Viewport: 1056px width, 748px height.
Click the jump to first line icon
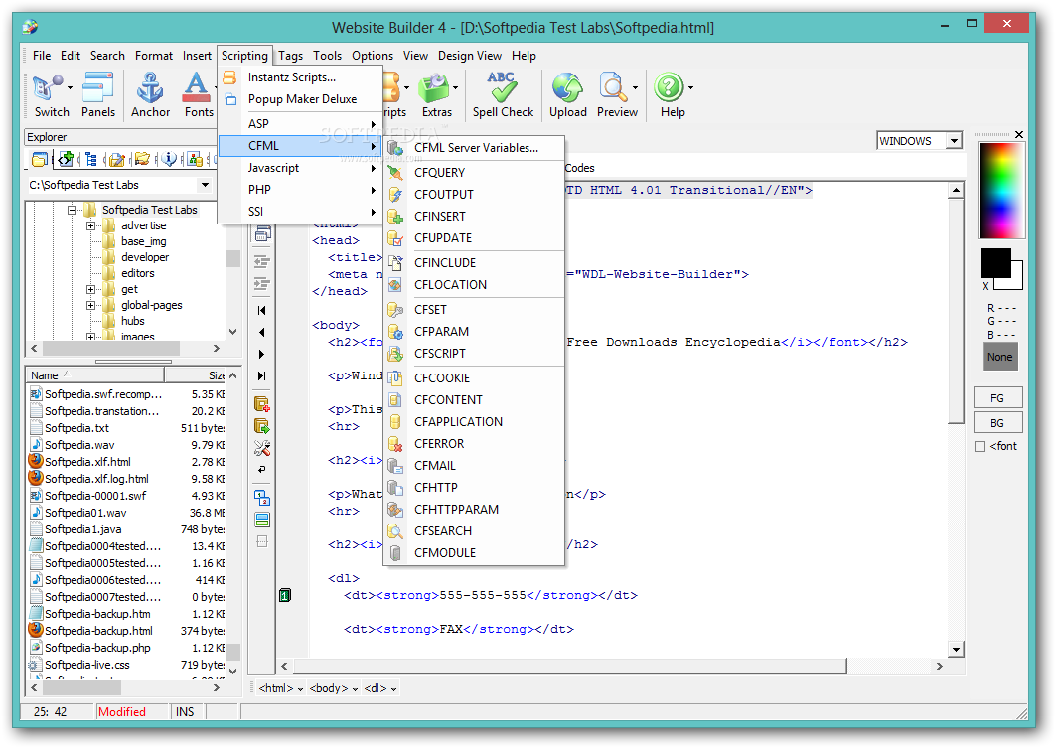(262, 310)
